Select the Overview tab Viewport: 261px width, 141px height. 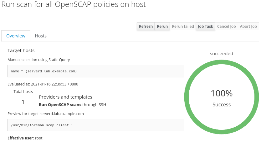[x=16, y=36]
